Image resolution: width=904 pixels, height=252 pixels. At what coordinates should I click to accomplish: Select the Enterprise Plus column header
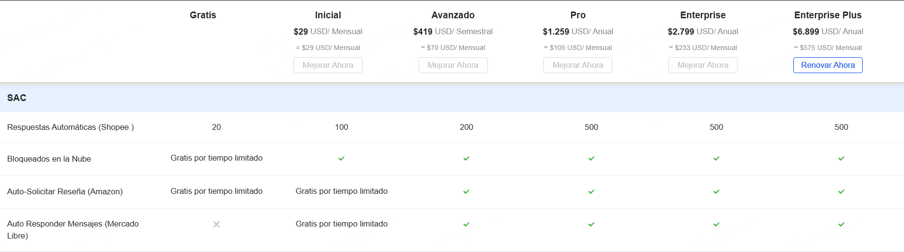click(x=828, y=15)
